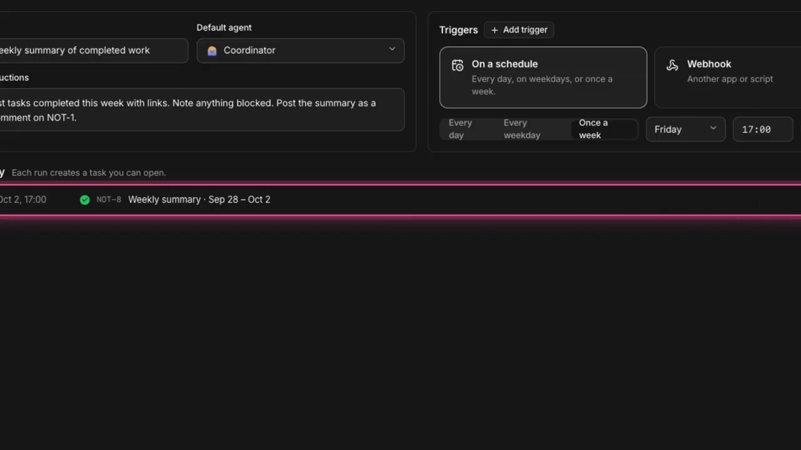Click the NOT-8 task ID

click(x=109, y=200)
